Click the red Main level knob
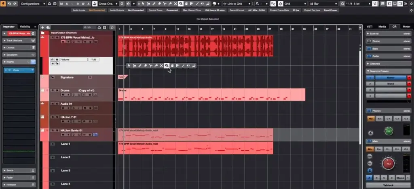 pyautogui.click(x=388, y=164)
